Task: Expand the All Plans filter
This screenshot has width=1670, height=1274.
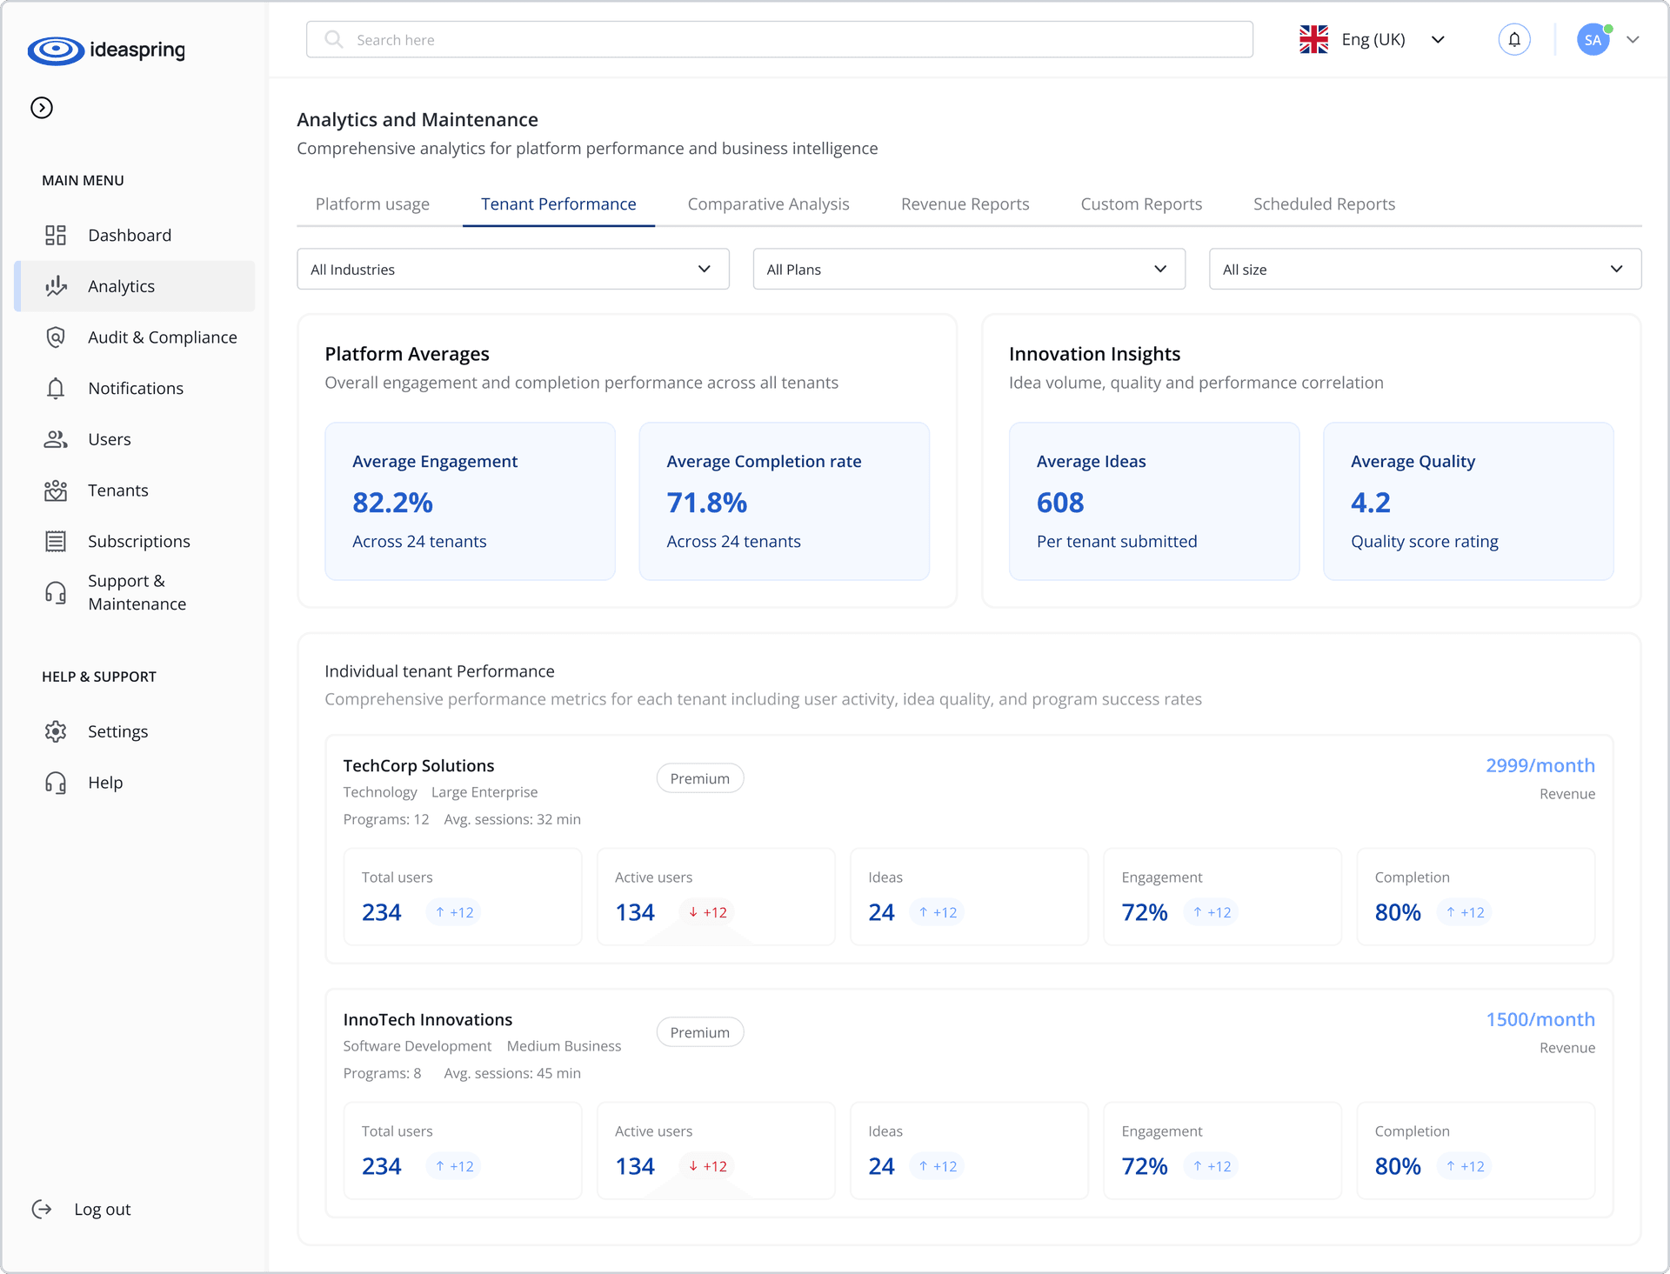Action: (968, 270)
